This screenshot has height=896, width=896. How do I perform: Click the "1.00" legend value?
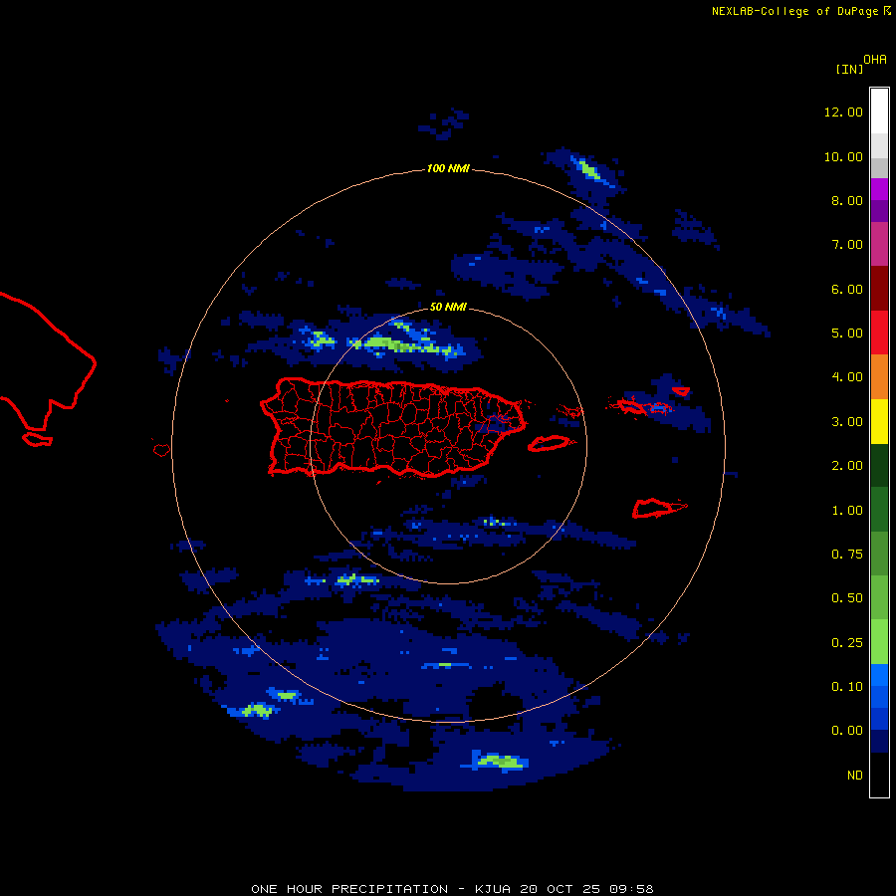click(x=847, y=511)
